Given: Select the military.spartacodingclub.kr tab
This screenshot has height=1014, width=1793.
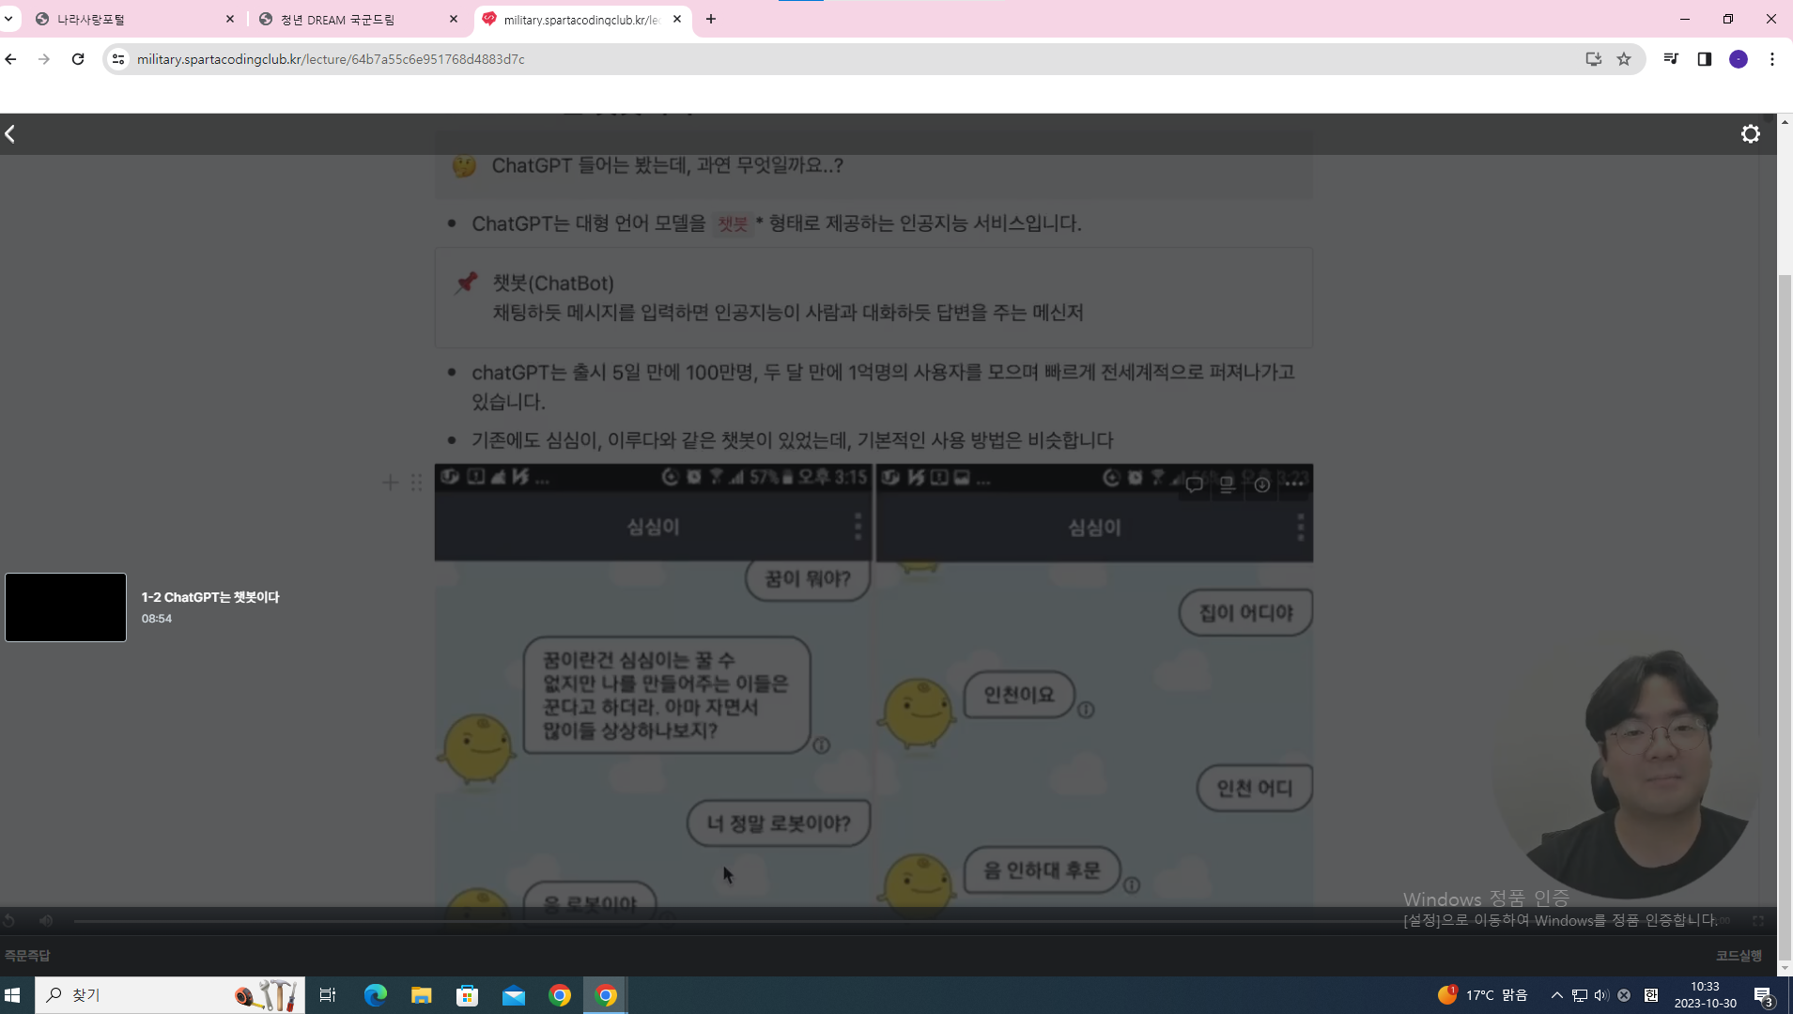Looking at the screenshot, I should [580, 19].
